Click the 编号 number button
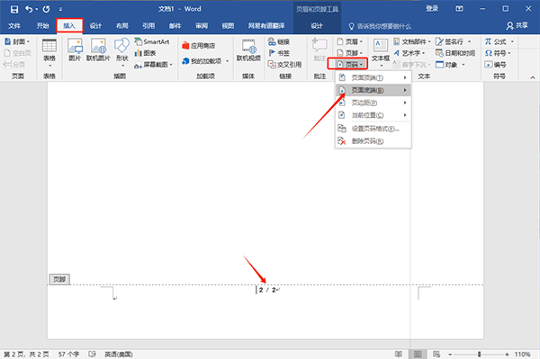Screen dimensions: 540x359 click(x=495, y=65)
